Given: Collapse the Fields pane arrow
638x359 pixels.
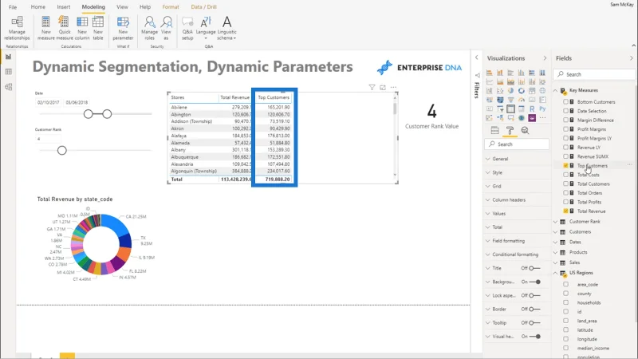Looking at the screenshot, I should [x=631, y=58].
